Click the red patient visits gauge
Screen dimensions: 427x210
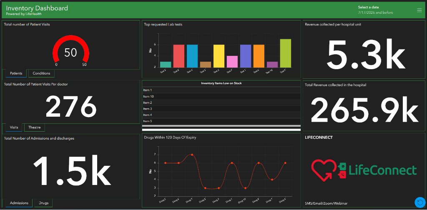(x=70, y=49)
